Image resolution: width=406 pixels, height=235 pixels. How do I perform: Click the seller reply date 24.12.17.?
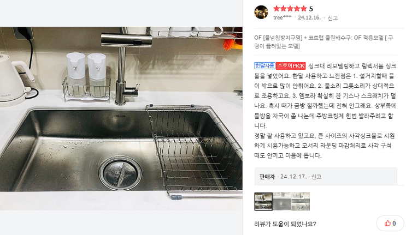pyautogui.click(x=292, y=177)
